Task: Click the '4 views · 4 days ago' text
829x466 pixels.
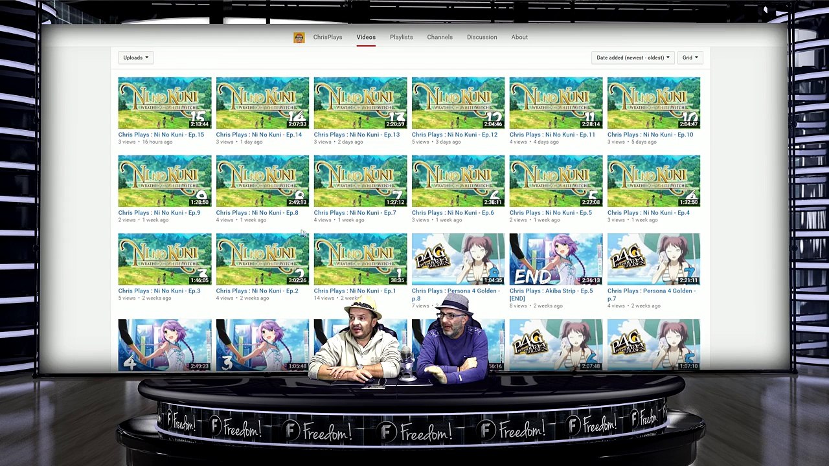Action: [533, 142]
